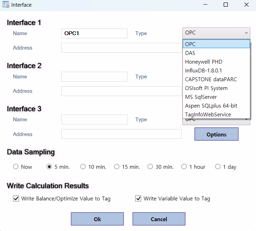Click the Cancel button
The width and height of the screenshot is (256, 231).
coord(159,219)
